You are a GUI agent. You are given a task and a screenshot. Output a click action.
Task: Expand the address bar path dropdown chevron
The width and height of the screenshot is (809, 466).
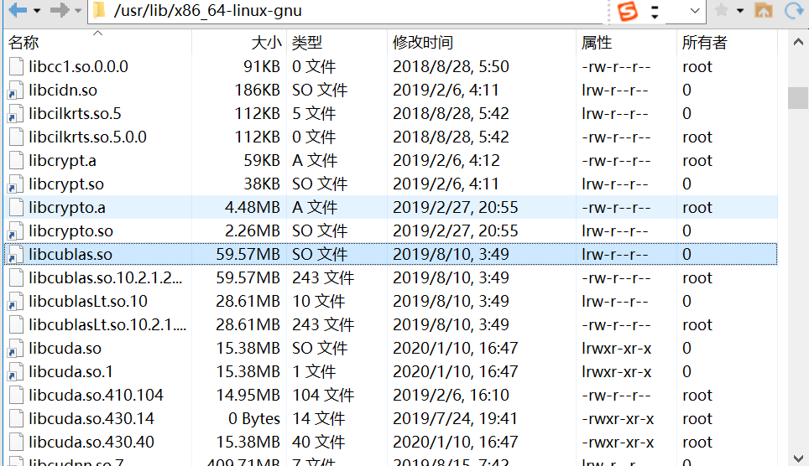[x=695, y=11]
